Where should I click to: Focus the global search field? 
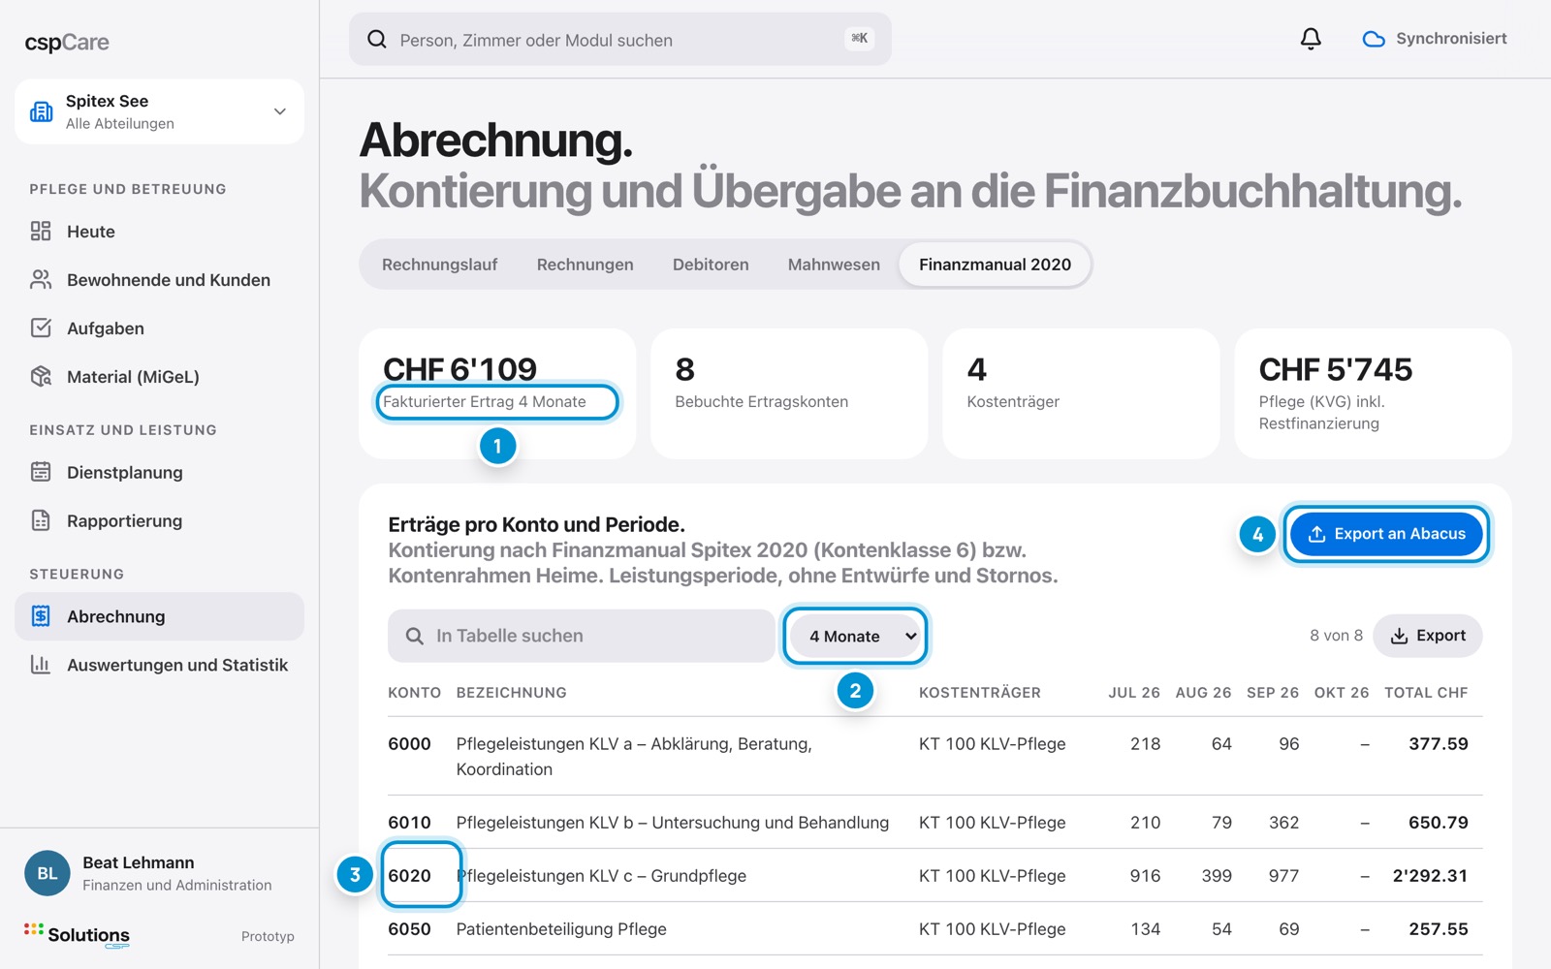620,39
